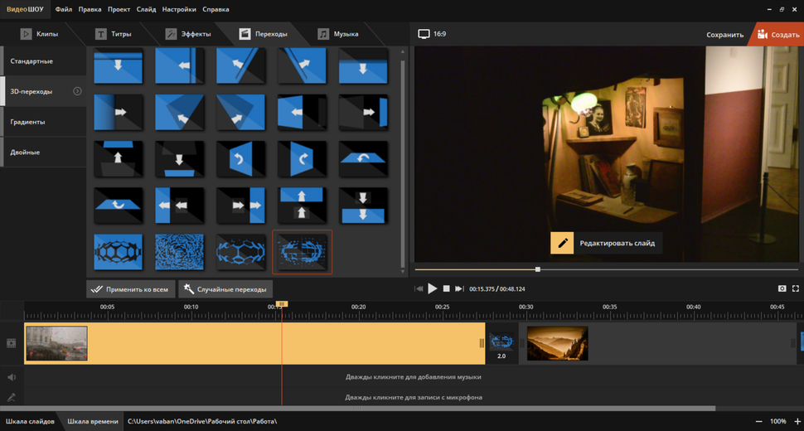This screenshot has height=431, width=804.
Task: Jump to the previous slide
Action: 419,288
